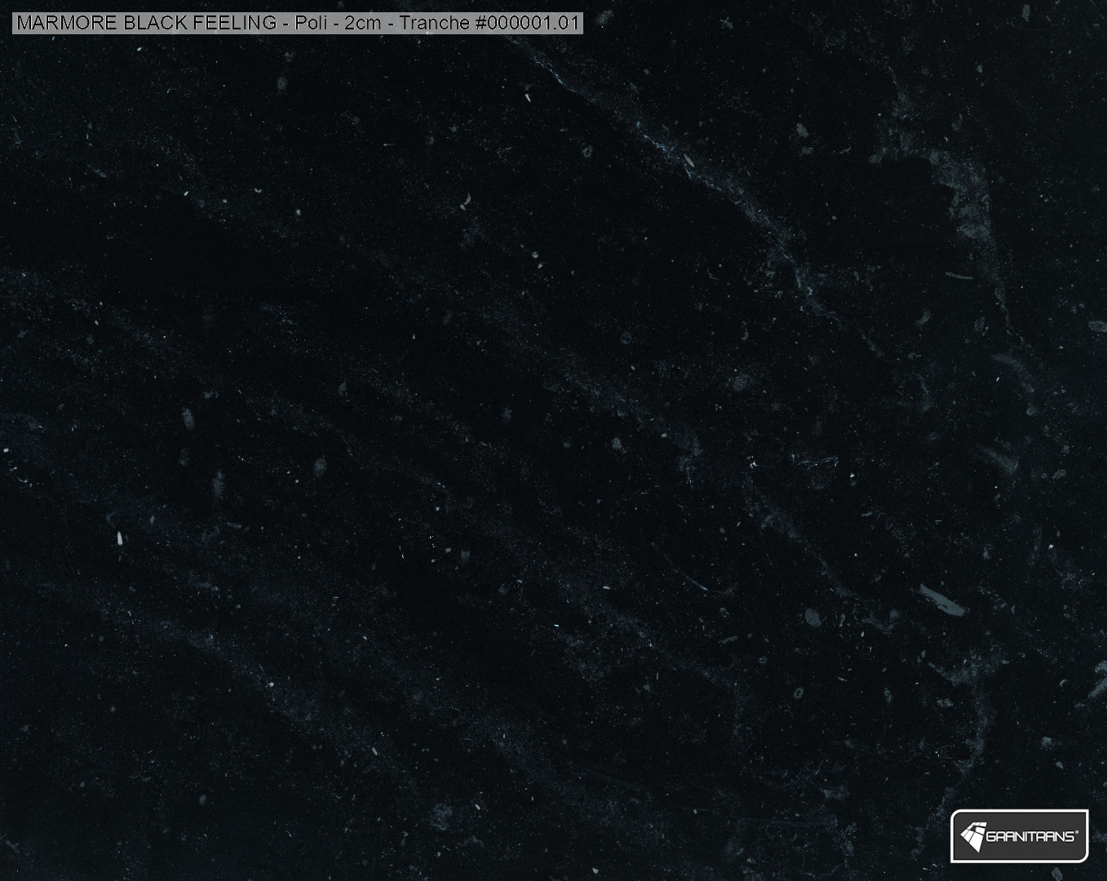Click the dash between Poli and 2cm
This screenshot has height=881, width=1107.
pyautogui.click(x=335, y=24)
